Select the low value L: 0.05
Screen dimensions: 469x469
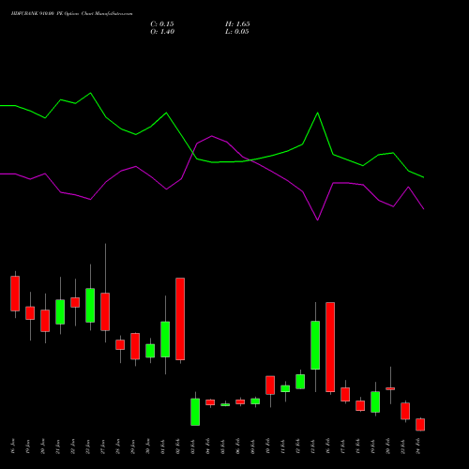point(237,32)
